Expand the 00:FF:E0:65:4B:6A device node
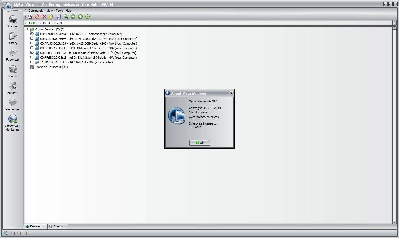The width and height of the screenshot is (399, 238). [x=32, y=53]
